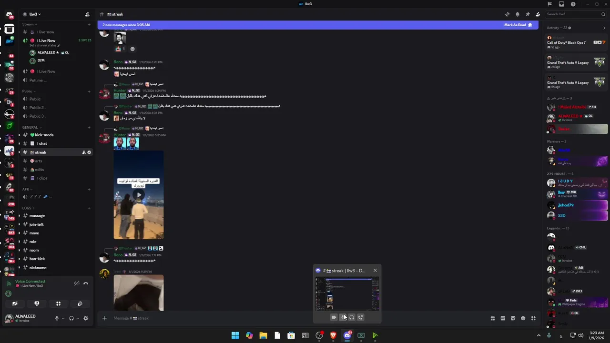Disconnect call from taskbar preview toolbar
This screenshot has width=610, height=343.
point(361,317)
